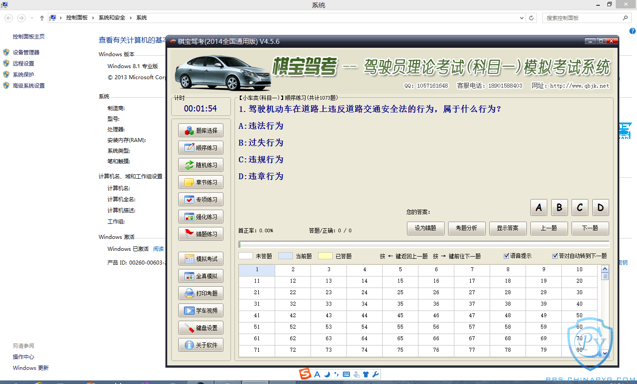
Task: Start 随机练习 random practice
Action: (x=201, y=165)
